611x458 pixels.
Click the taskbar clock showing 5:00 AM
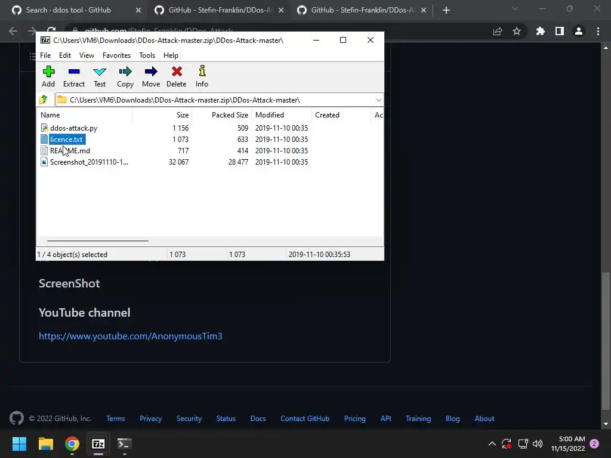(x=568, y=444)
